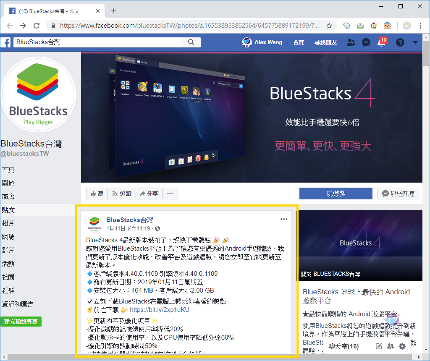Viewport: 430px width, 361px height.
Task: Open chat settings gear icon
Action: point(402,346)
